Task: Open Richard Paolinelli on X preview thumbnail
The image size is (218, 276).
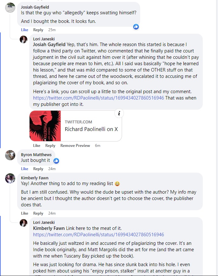Action: (x=45, y=126)
